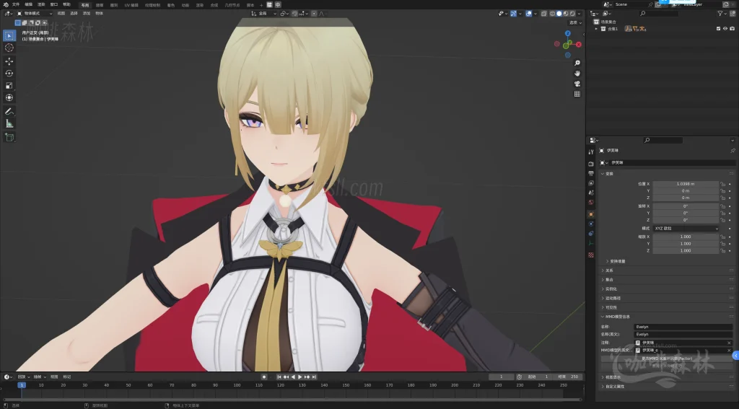Viewport: 739px width, 409px height.
Task: Switch to wireframe viewport shading
Action: pos(552,14)
